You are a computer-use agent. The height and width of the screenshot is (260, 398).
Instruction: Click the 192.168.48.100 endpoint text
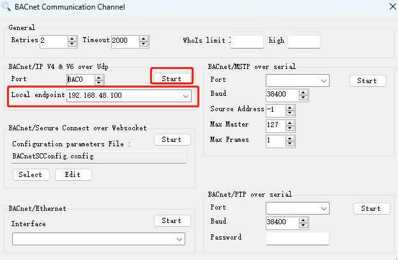pyautogui.click(x=95, y=95)
